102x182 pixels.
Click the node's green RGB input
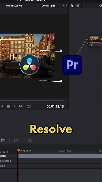88,39
